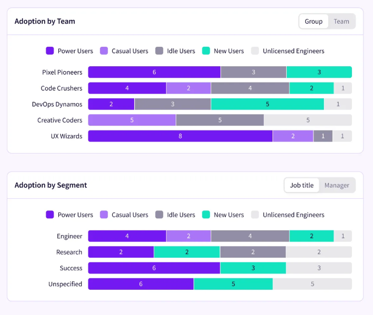Select the Manager segment tab
The height and width of the screenshot is (315, 373).
point(337,185)
